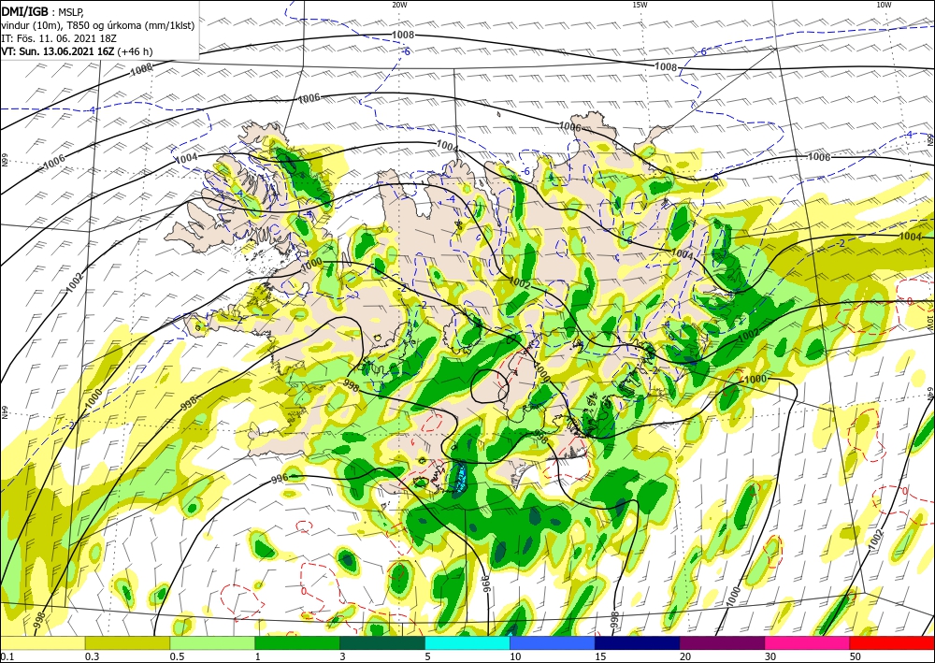
Task: Click the blue 10–15 legend swatch
Action: pos(553,643)
